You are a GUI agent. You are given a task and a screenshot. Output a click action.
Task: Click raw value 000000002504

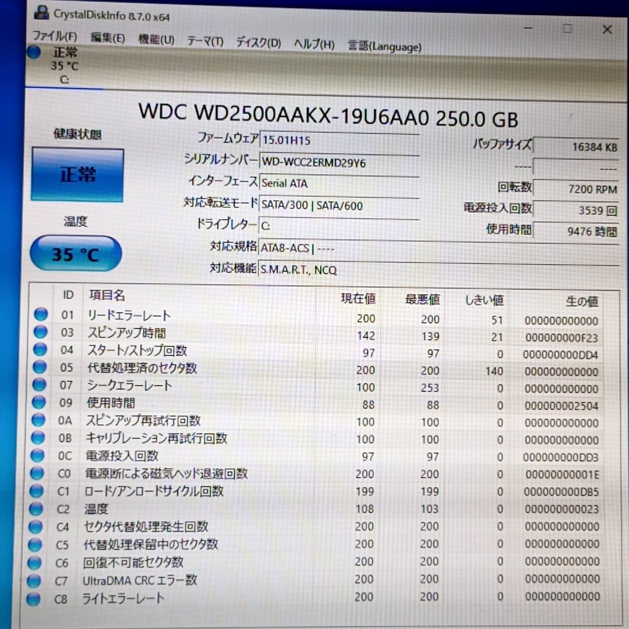[x=561, y=406]
